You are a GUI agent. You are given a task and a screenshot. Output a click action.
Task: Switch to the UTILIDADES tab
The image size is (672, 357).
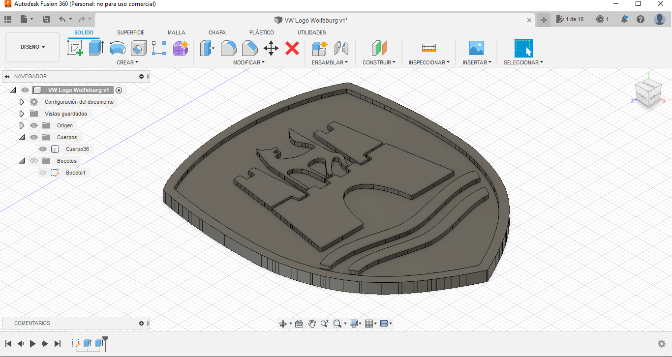pyautogui.click(x=312, y=32)
